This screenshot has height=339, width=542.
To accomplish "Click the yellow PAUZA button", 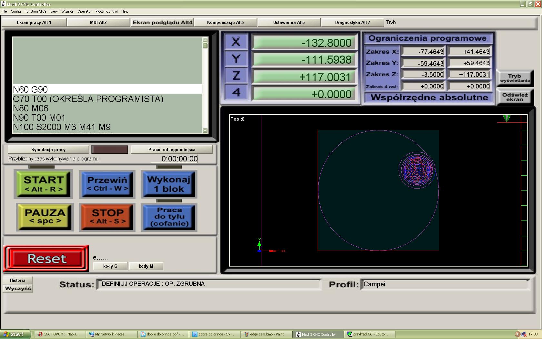I will (x=45, y=217).
